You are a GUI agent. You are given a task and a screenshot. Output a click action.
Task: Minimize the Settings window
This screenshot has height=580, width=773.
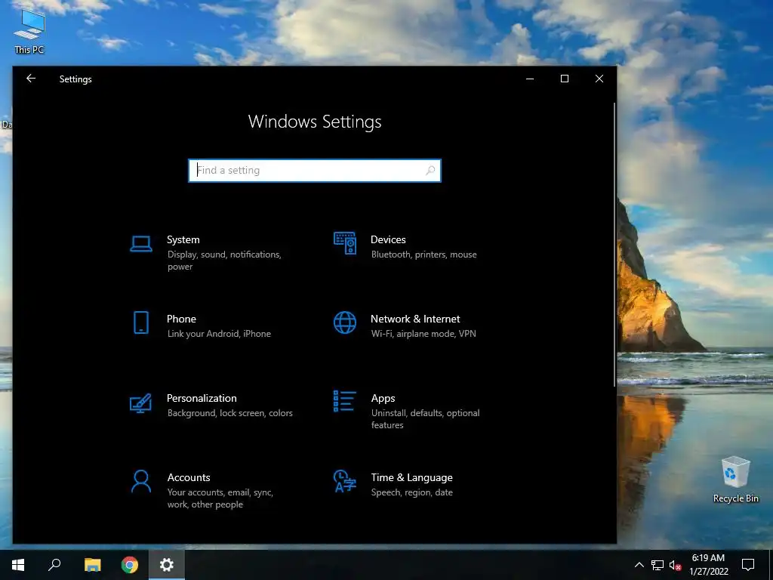click(530, 79)
